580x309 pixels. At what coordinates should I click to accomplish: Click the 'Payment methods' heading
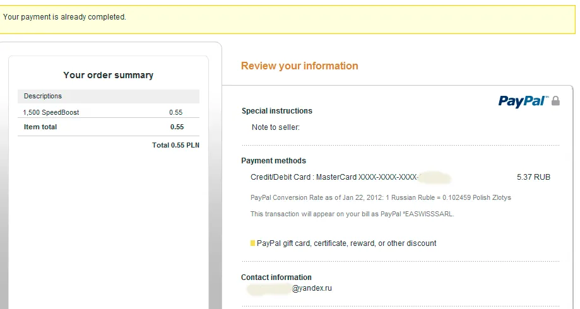tap(273, 161)
